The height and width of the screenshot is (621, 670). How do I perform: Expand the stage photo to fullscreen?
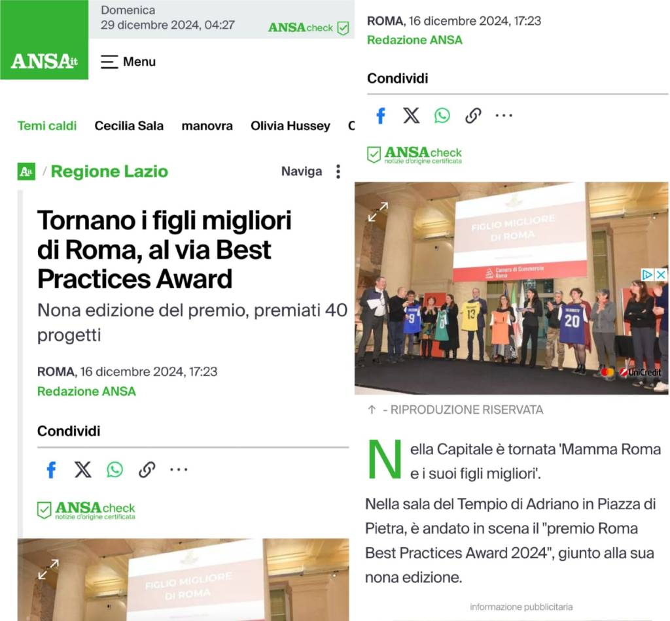(x=378, y=212)
